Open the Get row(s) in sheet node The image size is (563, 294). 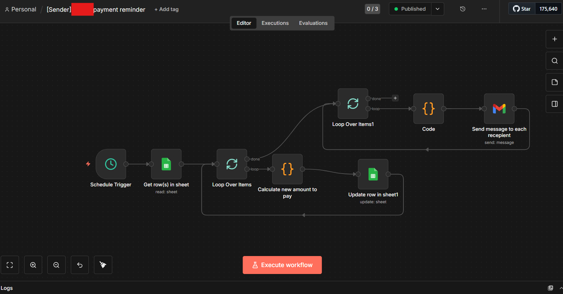[x=166, y=164]
